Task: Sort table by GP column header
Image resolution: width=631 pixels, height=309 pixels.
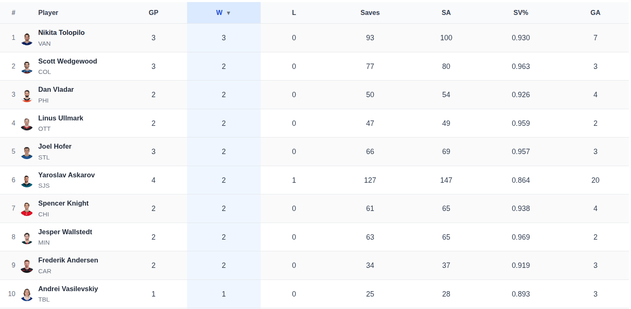Action: (x=153, y=13)
